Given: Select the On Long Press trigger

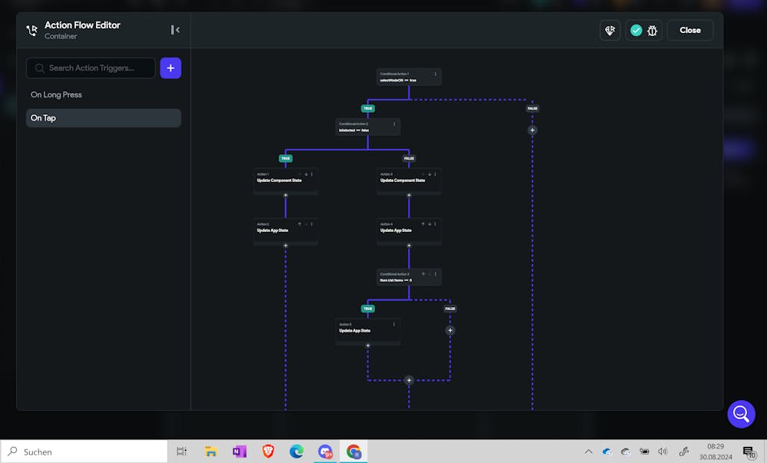Looking at the screenshot, I should [x=57, y=94].
